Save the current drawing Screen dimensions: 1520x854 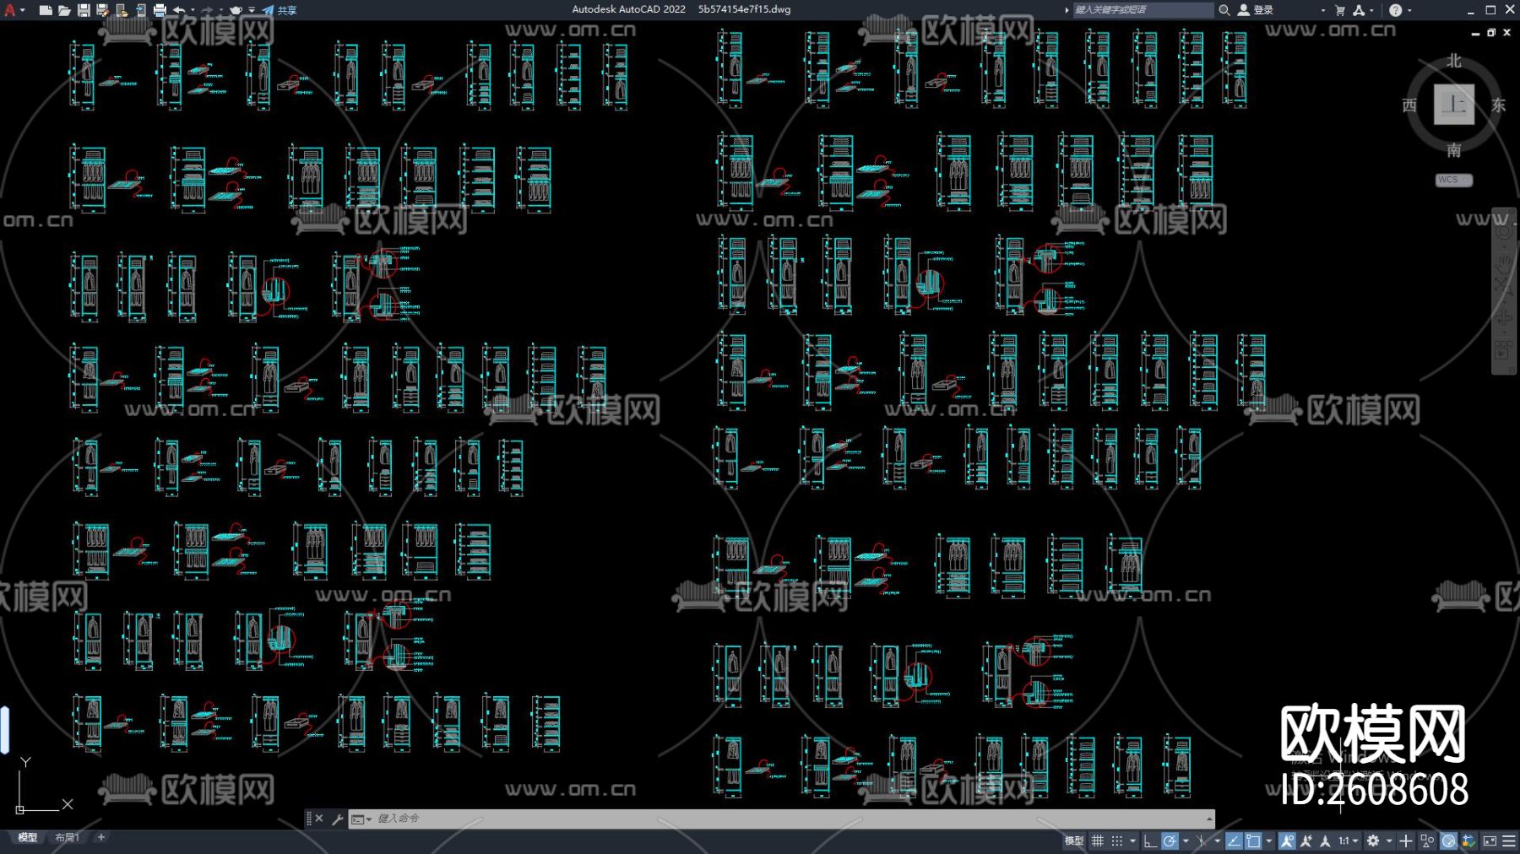84,10
